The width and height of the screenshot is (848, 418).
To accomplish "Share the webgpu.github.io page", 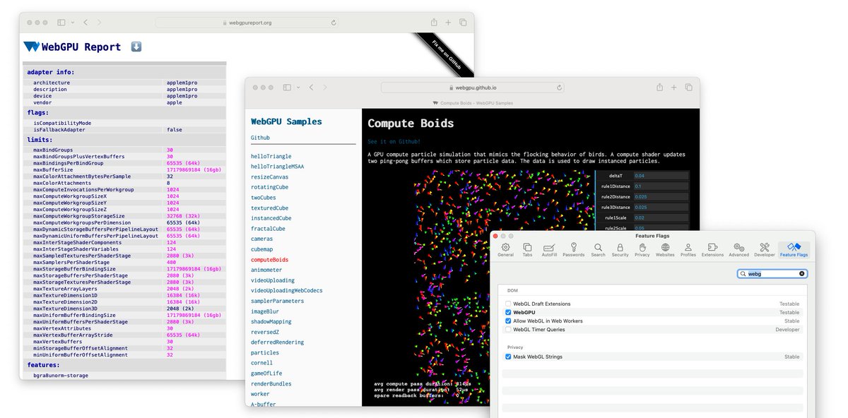I will tap(659, 87).
